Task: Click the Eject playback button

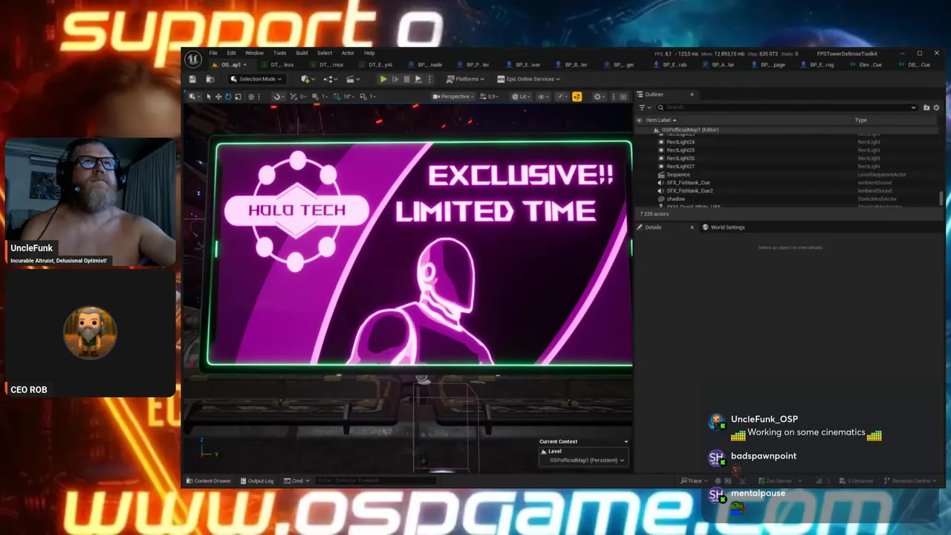Action: click(418, 79)
